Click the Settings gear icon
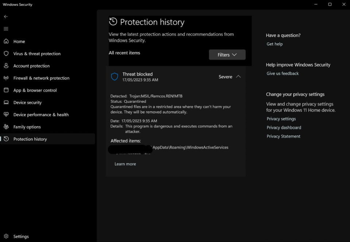The width and height of the screenshot is (350, 242). pyautogui.click(x=6, y=236)
